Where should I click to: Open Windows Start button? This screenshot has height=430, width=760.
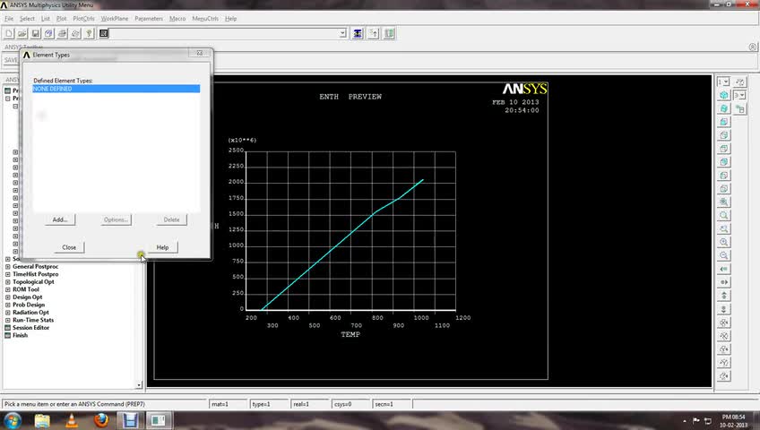coord(13,420)
